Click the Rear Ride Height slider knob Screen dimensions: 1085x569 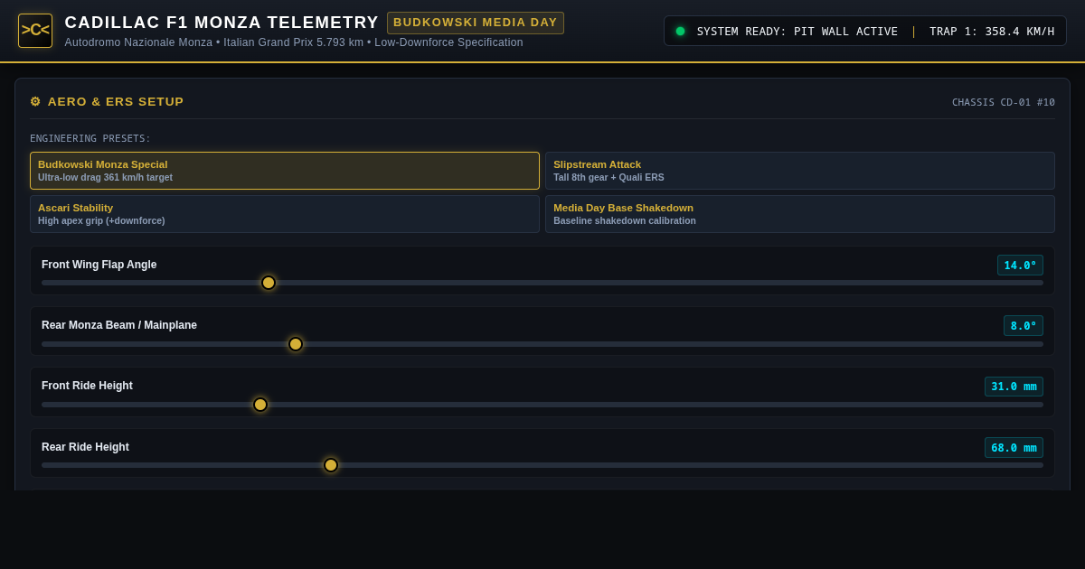(x=331, y=465)
